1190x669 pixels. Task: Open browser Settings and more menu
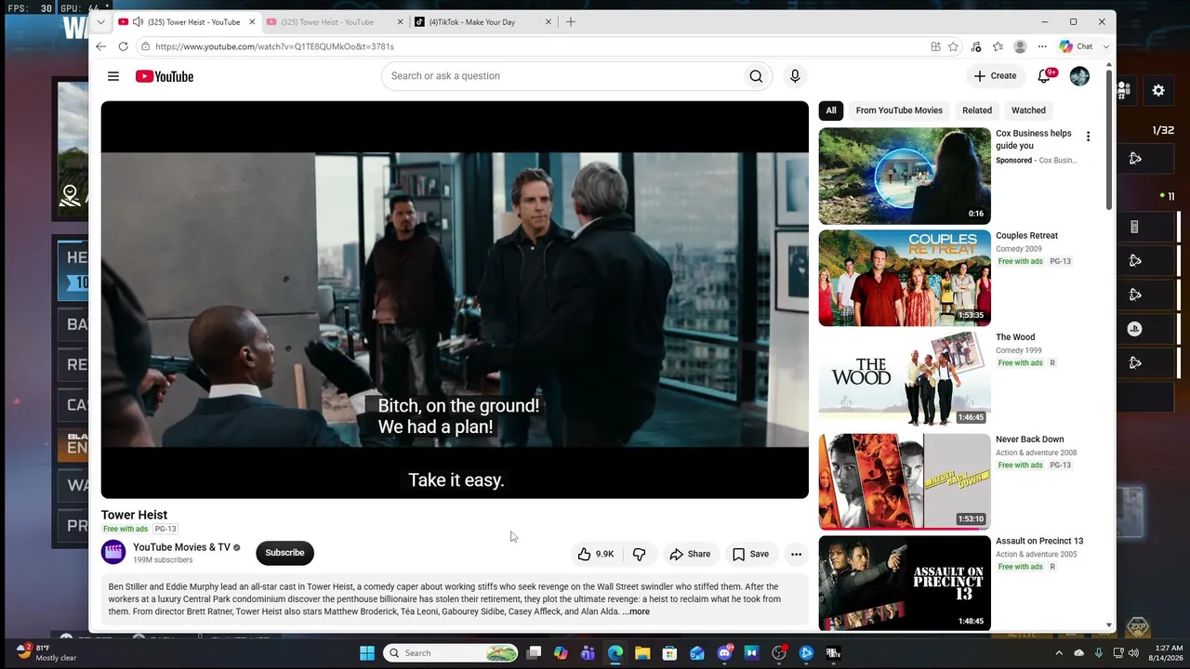click(1042, 46)
